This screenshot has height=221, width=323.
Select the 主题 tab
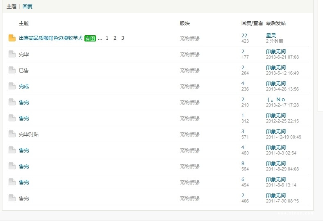[x=11, y=7]
